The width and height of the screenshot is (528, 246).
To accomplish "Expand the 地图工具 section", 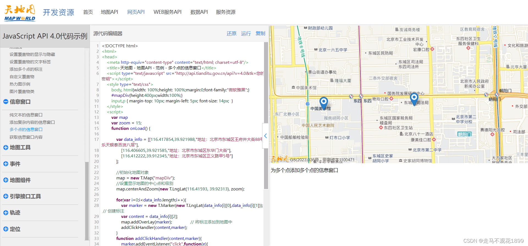I will coord(5,147).
